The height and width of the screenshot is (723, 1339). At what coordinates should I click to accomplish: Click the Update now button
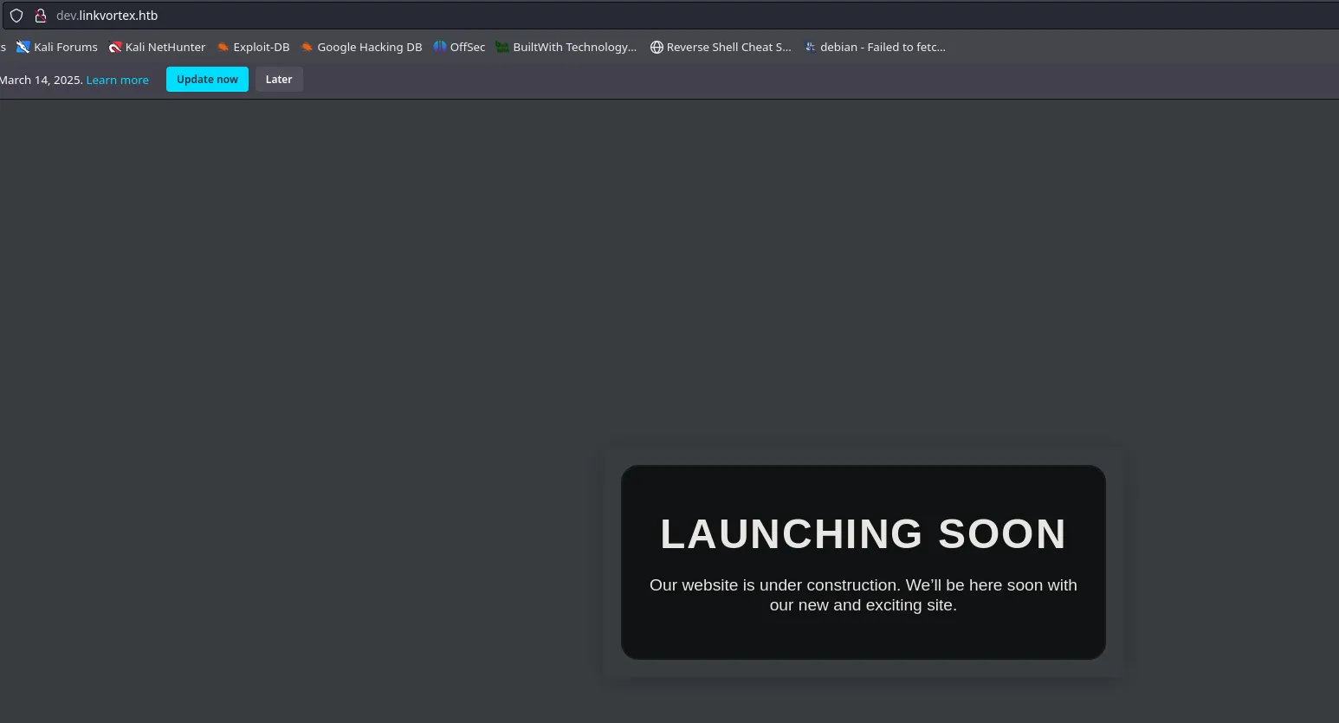[x=207, y=80]
